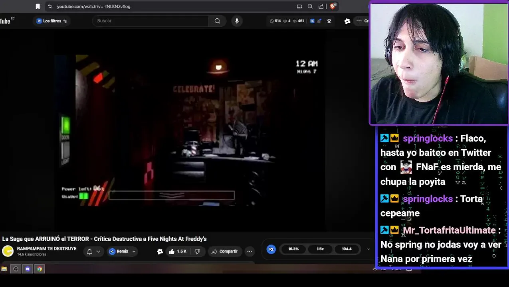Image resolution: width=509 pixels, height=287 pixels.
Task: Click the emote in springlocks' FNaF message
Action: coord(406,167)
